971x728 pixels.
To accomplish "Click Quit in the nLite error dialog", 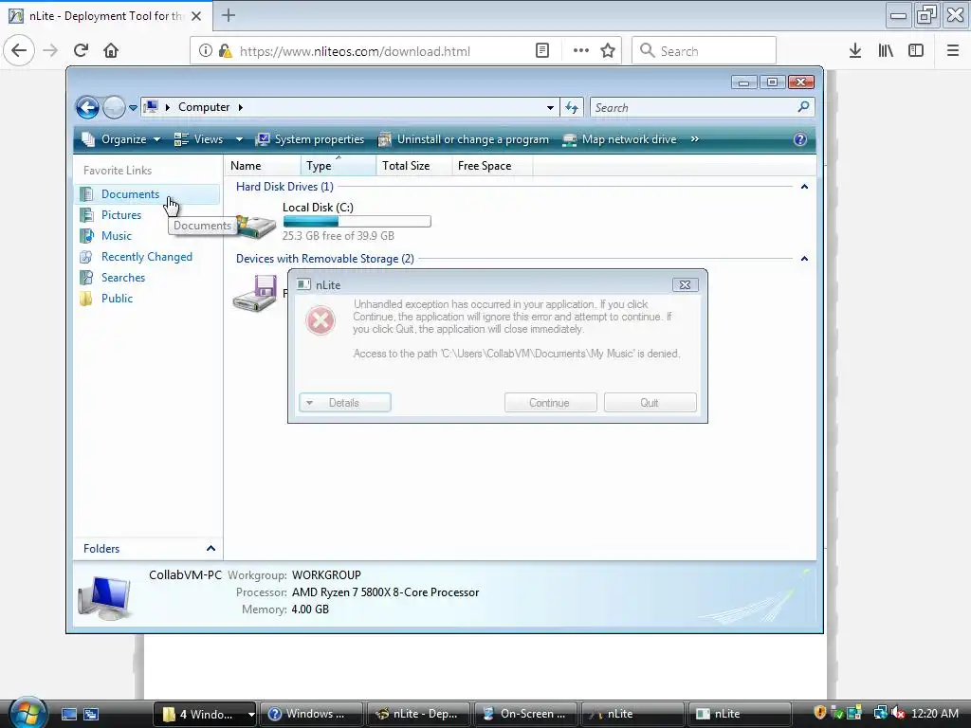I will (x=650, y=402).
